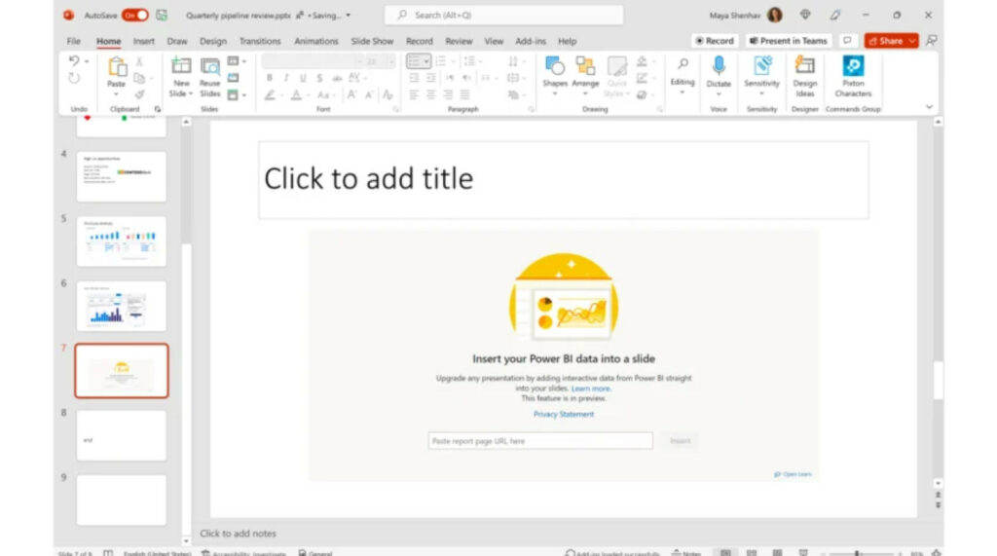Open the Comments pane icon
Image resolution: width=997 pixels, height=556 pixels.
pyautogui.click(x=847, y=41)
